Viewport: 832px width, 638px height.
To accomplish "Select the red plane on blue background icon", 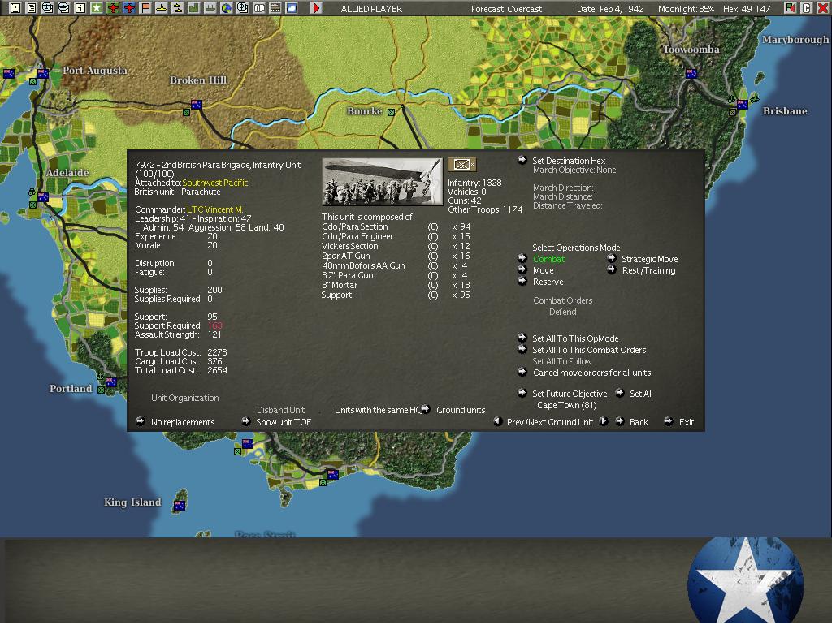I will click(129, 8).
